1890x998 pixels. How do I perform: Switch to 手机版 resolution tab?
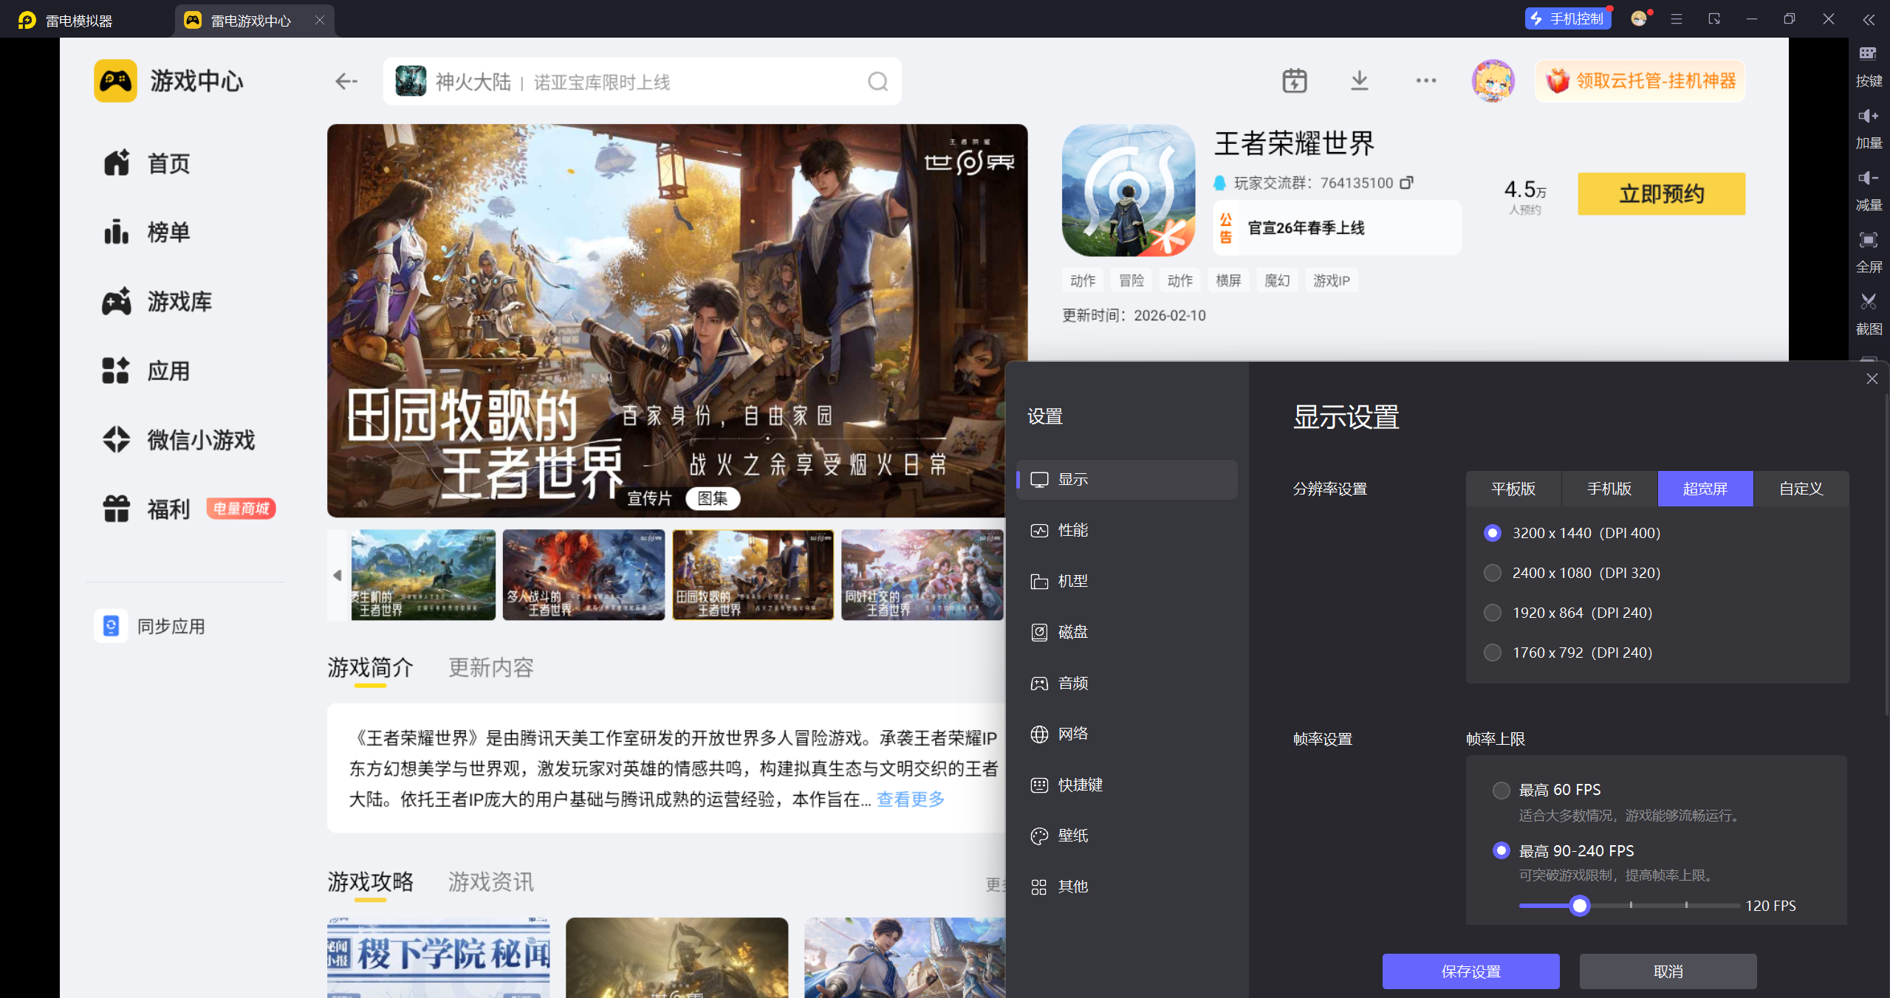point(1609,489)
